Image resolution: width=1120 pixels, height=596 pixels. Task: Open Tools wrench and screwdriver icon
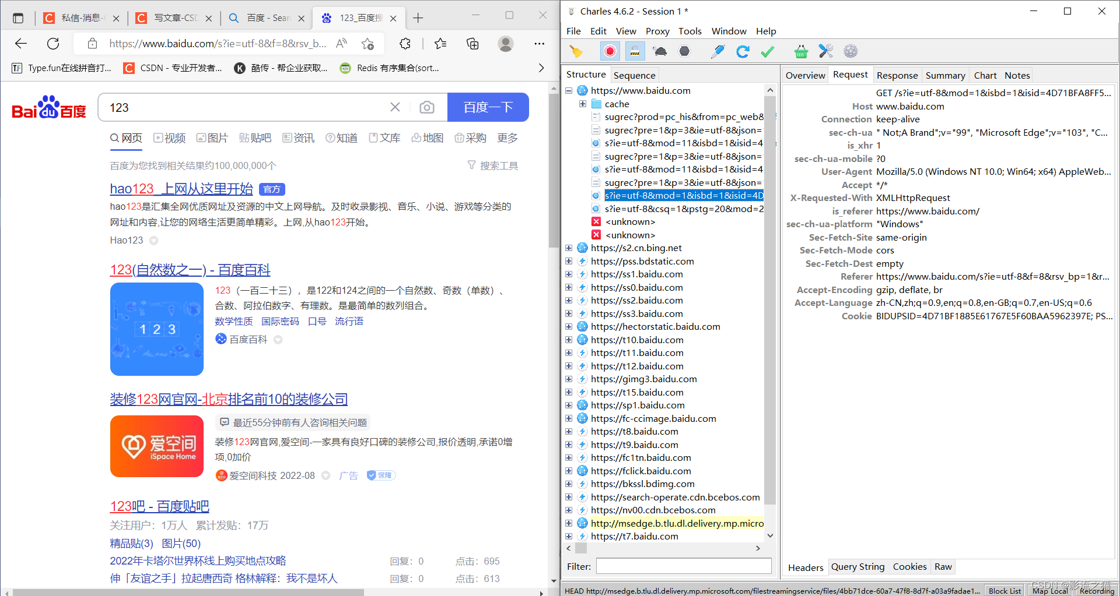(x=825, y=52)
